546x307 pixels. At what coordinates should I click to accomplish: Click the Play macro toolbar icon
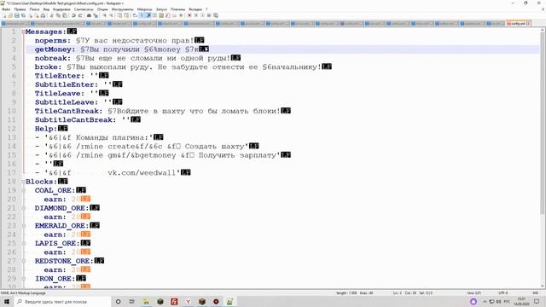pos(202,15)
